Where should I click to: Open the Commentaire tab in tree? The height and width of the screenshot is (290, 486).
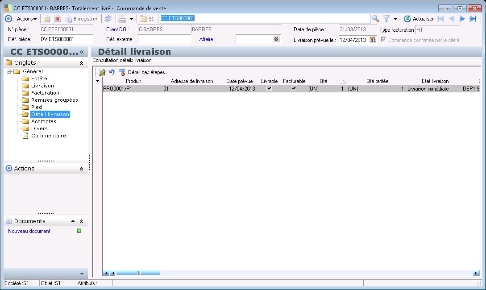48,135
